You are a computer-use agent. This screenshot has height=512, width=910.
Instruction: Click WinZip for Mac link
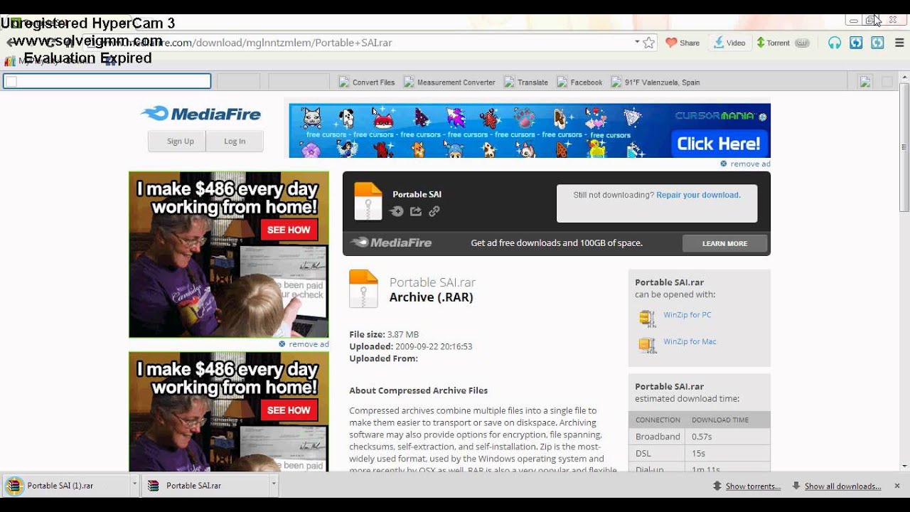[x=690, y=341]
